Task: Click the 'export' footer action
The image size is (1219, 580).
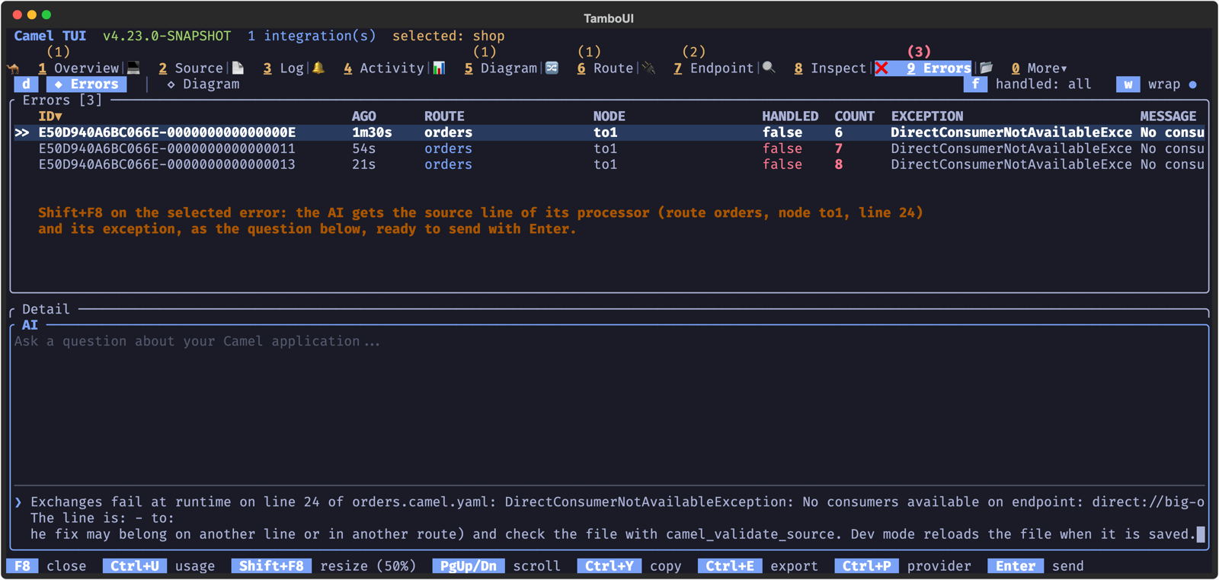Action: (794, 566)
